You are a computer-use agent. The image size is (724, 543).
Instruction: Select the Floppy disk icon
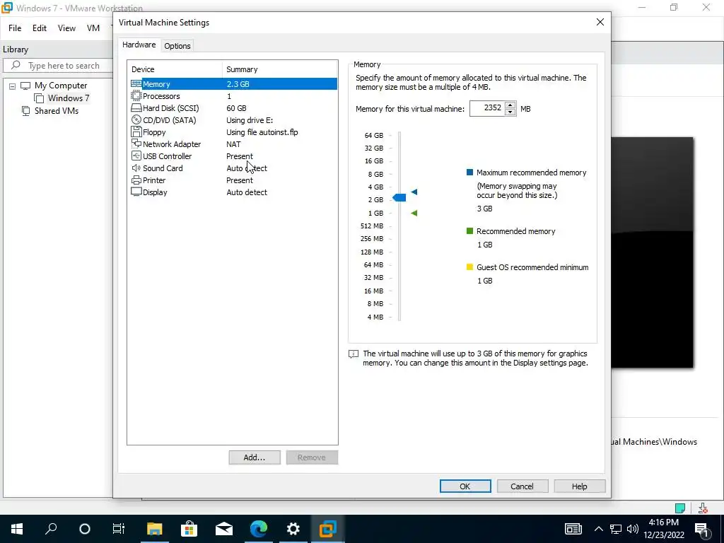136,132
